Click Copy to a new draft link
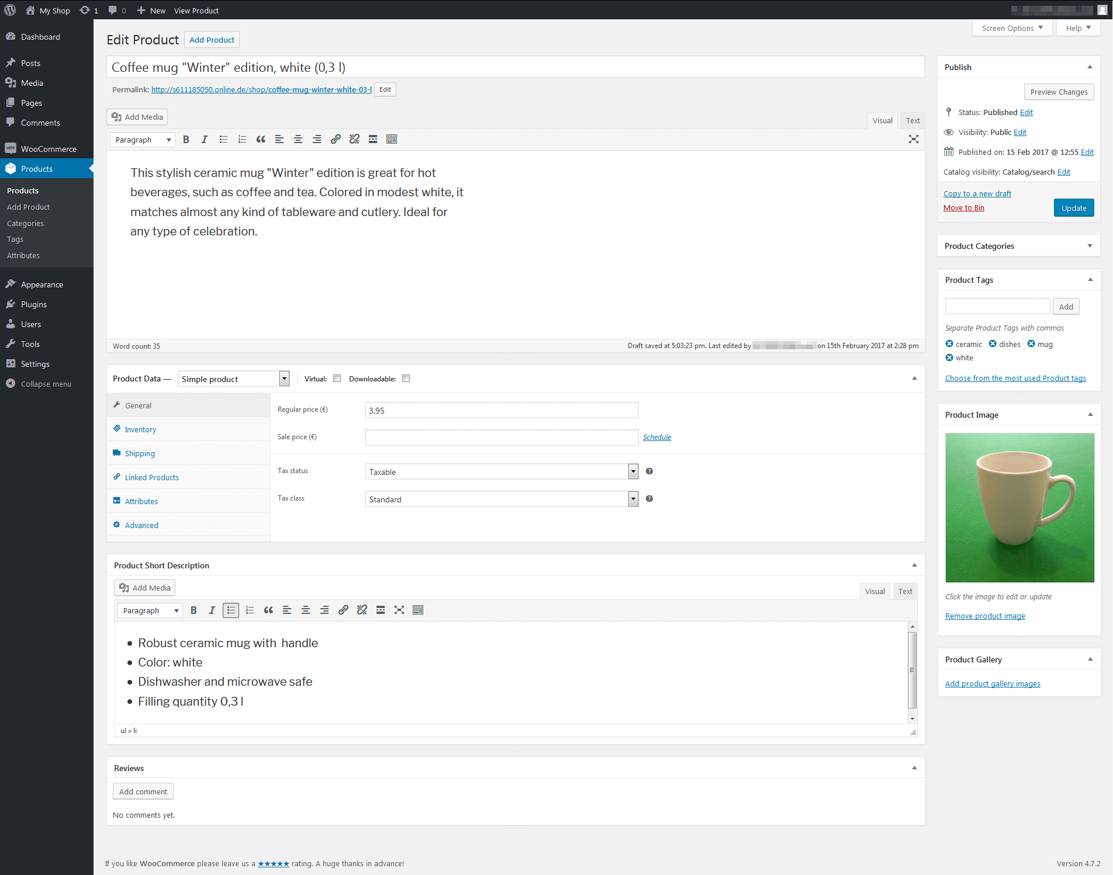Screen dimensions: 1113x875 pyautogui.click(x=977, y=193)
